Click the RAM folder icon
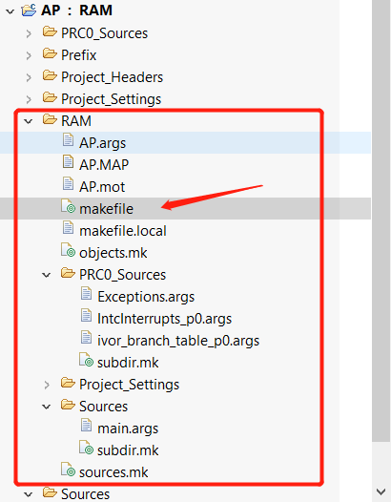Image resolution: width=391 pixels, height=502 pixels. point(50,120)
